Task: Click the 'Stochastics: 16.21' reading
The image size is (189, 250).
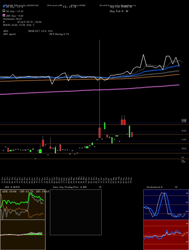Action: 12,19
